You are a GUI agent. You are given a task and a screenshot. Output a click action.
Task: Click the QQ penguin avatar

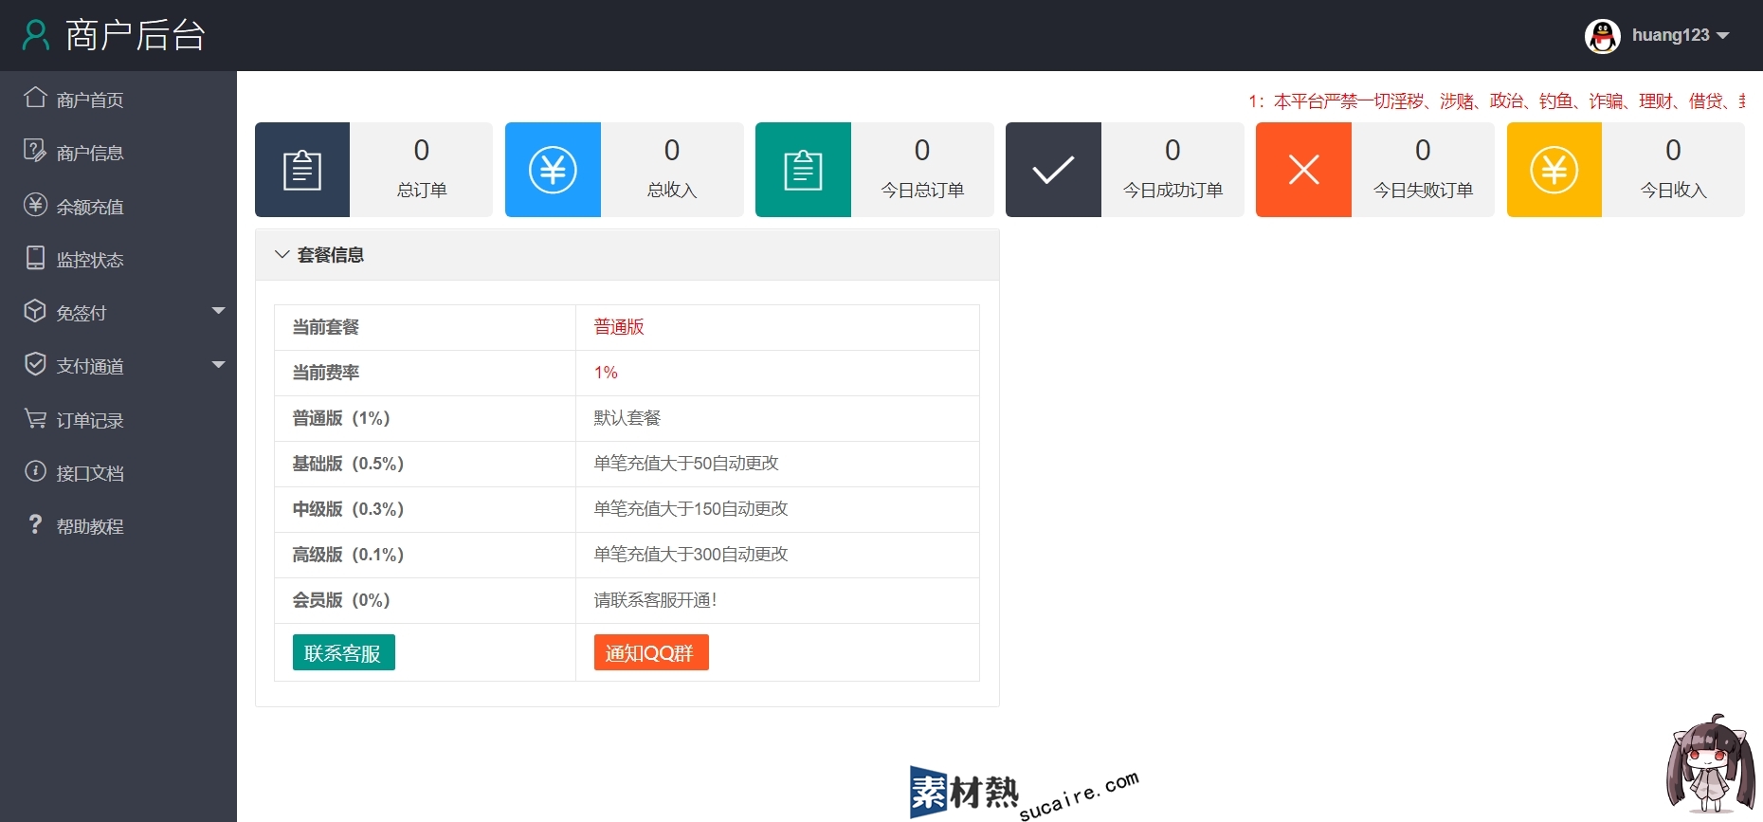tap(1603, 36)
